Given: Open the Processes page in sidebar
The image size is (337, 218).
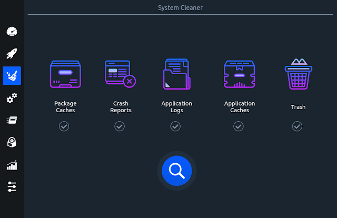Looking at the screenshot, I should click(x=12, y=120).
